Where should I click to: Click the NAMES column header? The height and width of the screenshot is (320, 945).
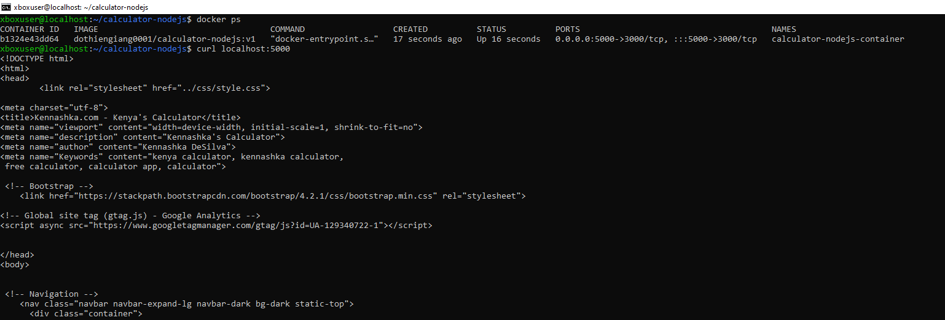click(x=783, y=29)
